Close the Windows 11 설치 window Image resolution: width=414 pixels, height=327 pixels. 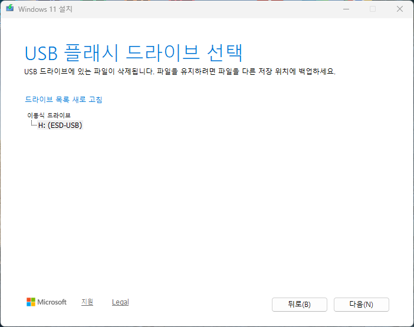point(400,9)
